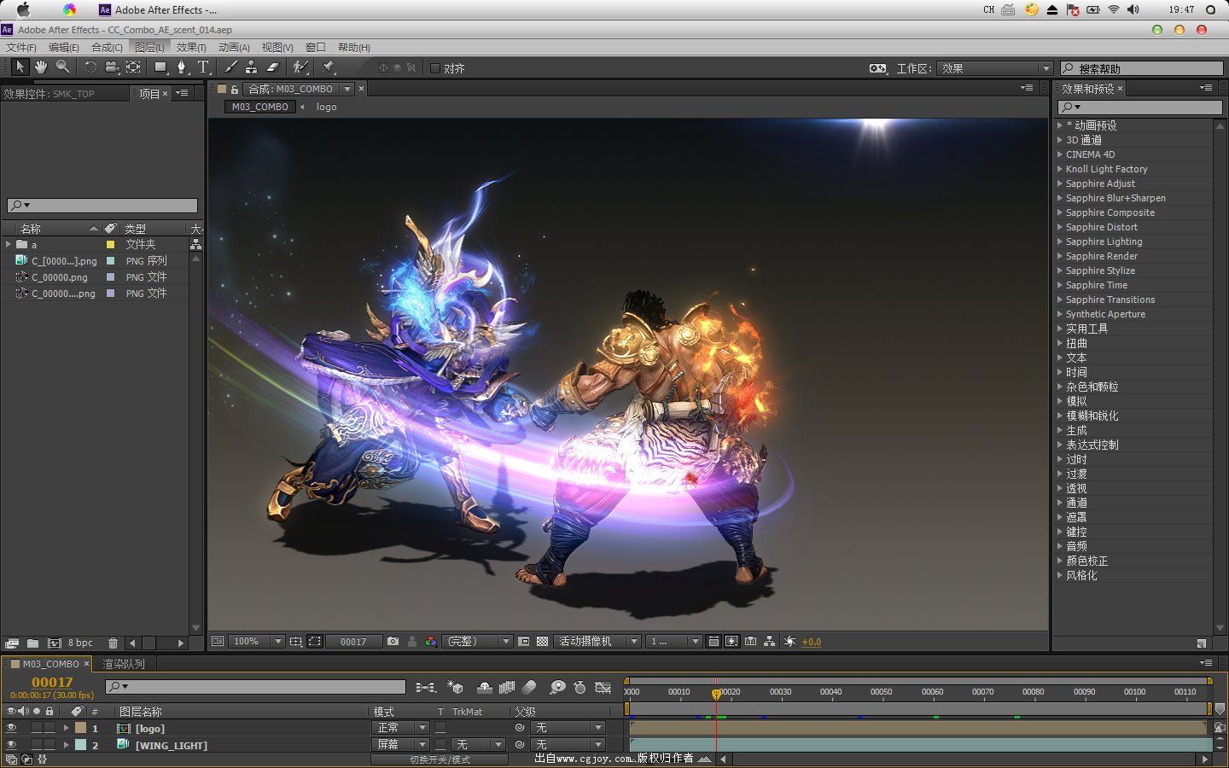Image resolution: width=1229 pixels, height=768 pixels.
Task: Click the M03_COMBO breadcrumb in comp navigator
Action: pos(260,107)
